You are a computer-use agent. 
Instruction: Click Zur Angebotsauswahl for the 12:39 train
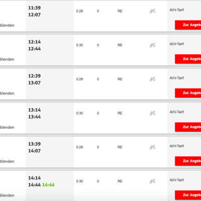[188, 93]
